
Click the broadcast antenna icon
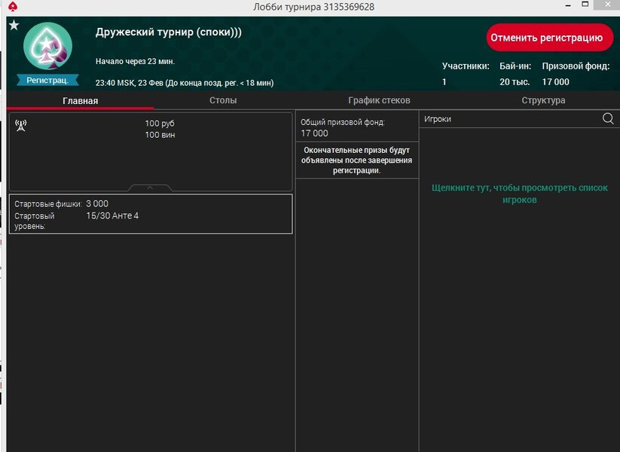tap(21, 124)
